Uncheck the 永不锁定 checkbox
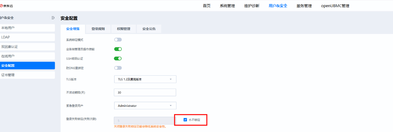Image resolution: width=393 pixels, height=132 pixels. pyautogui.click(x=185, y=120)
